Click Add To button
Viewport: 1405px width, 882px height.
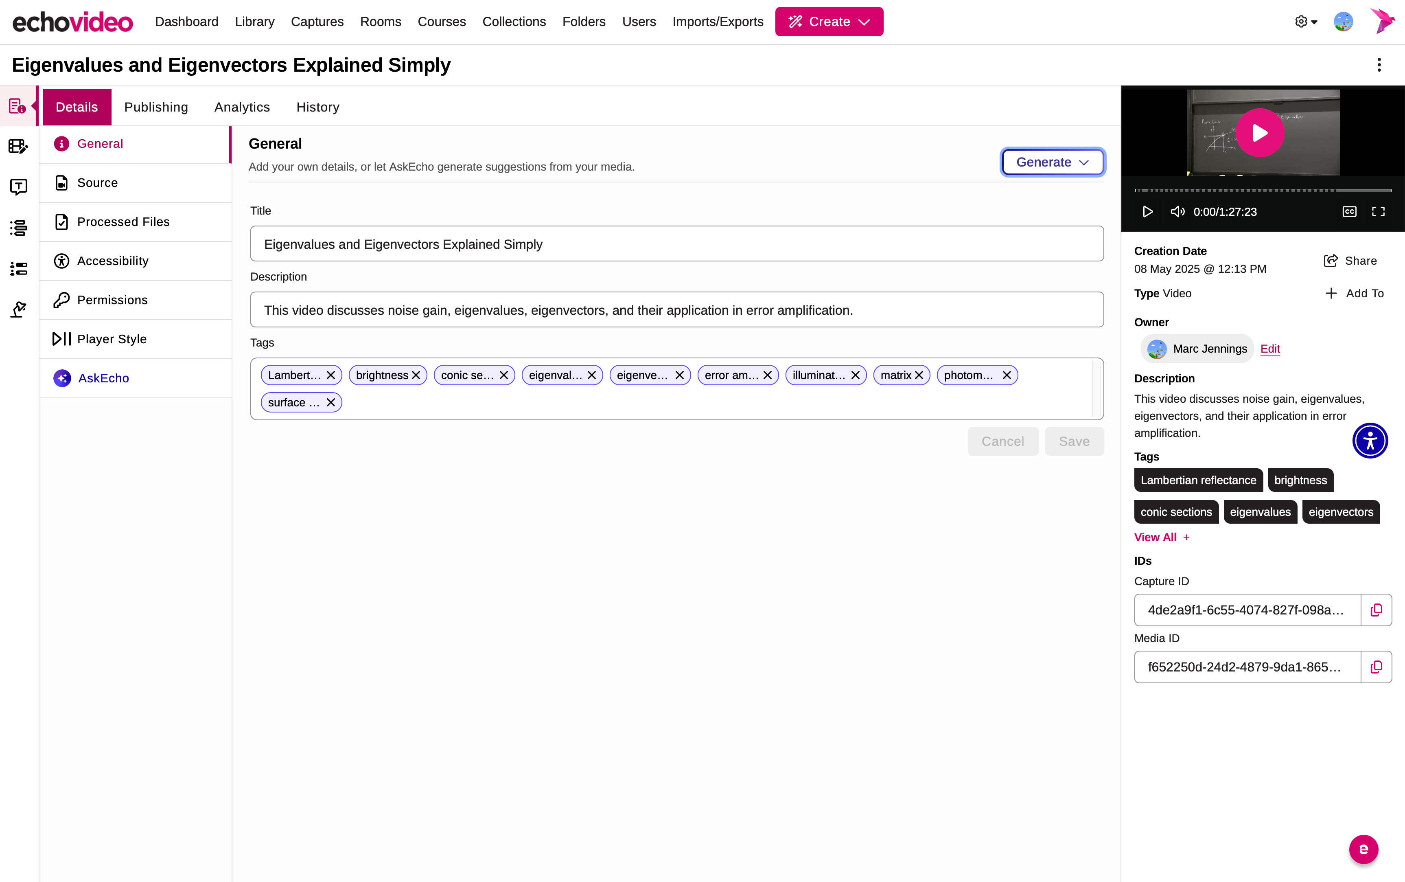coord(1354,294)
